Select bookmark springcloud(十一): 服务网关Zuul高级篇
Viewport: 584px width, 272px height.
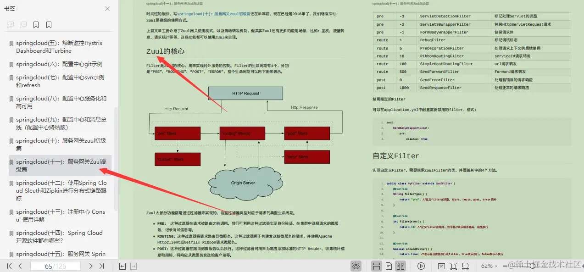click(x=60, y=165)
